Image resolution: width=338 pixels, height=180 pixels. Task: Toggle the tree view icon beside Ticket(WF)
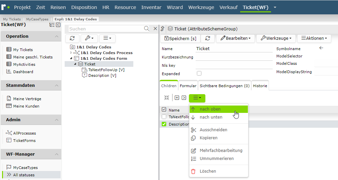pos(52,25)
